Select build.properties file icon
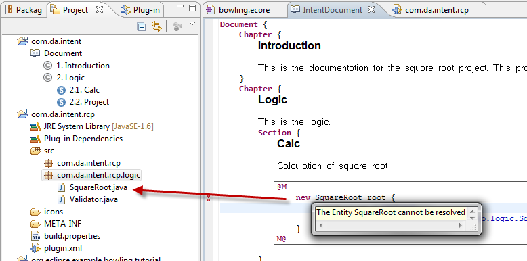 pos(36,236)
